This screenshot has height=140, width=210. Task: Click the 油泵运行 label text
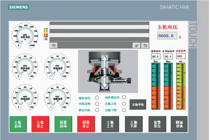(84, 98)
